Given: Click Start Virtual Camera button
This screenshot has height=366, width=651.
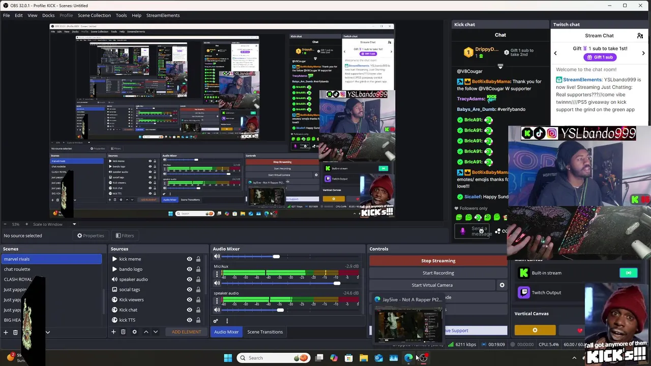Looking at the screenshot, I should [432, 285].
